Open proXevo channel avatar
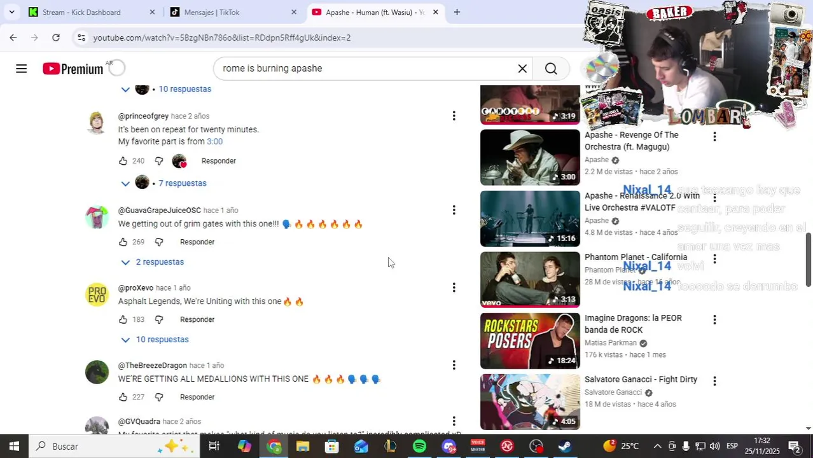813x458 pixels. point(97,295)
